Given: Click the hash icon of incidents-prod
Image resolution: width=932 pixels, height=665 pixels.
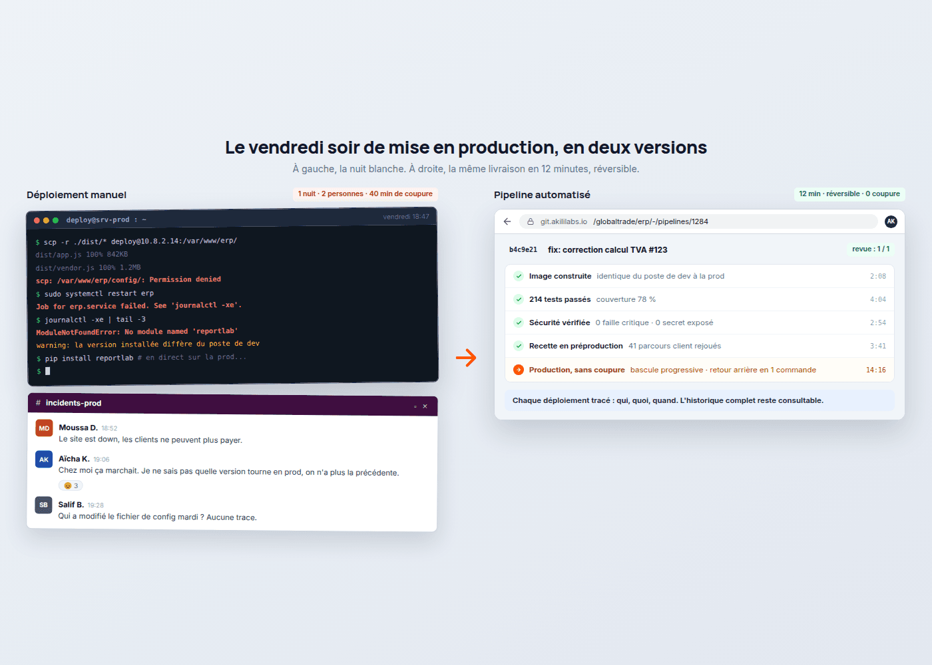Looking at the screenshot, I should pyautogui.click(x=38, y=403).
